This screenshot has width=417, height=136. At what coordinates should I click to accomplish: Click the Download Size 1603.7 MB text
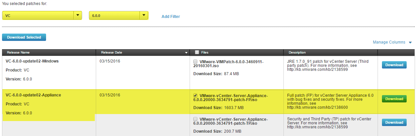218,108
